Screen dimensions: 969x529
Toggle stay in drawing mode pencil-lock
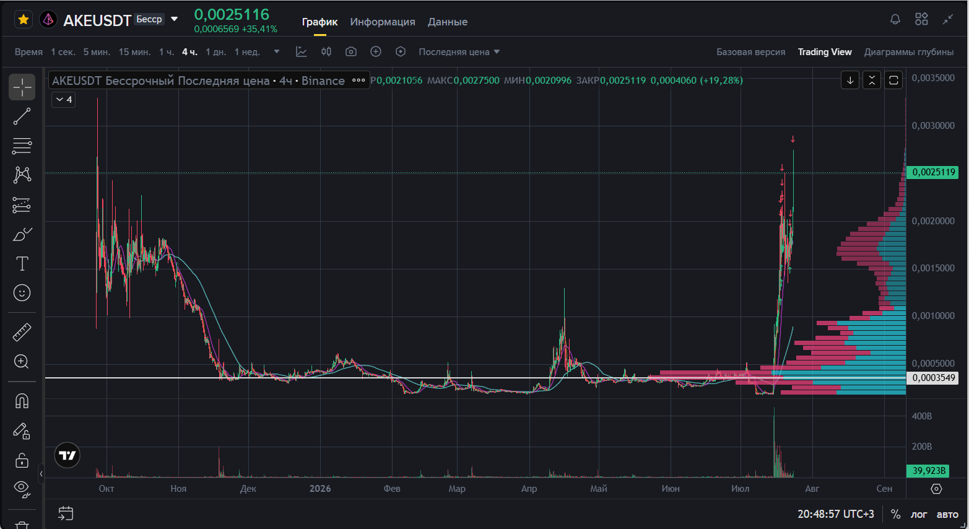pos(22,431)
